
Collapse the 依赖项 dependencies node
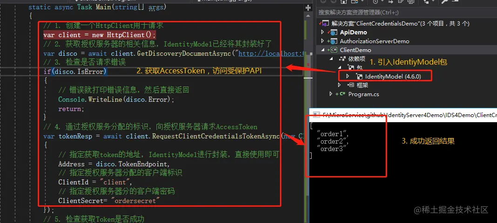(x=332, y=59)
